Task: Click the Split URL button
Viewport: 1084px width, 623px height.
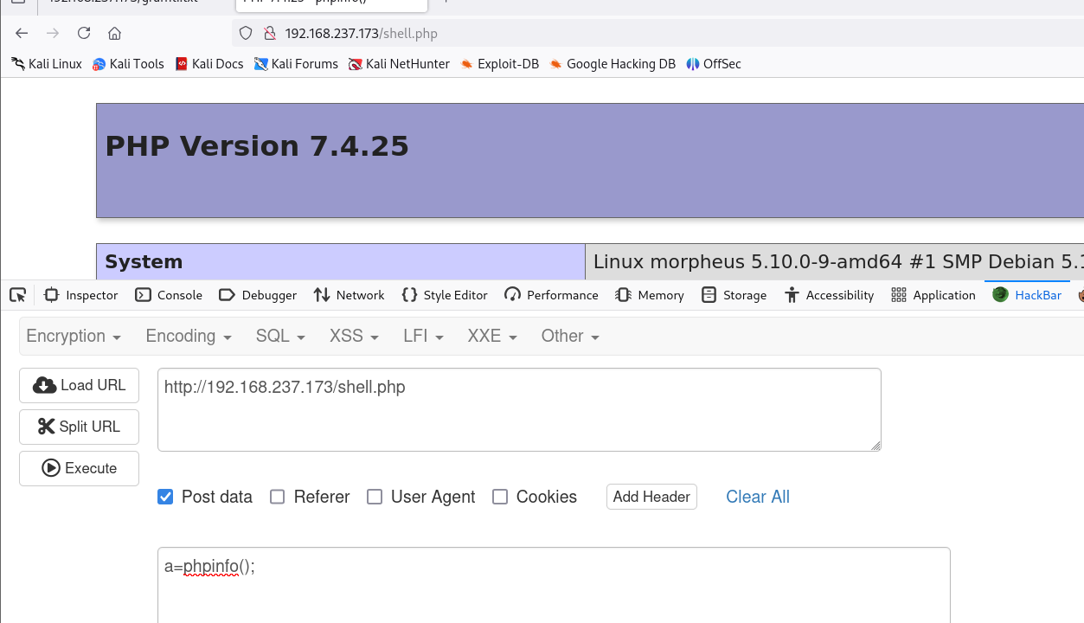Action: [x=79, y=427]
